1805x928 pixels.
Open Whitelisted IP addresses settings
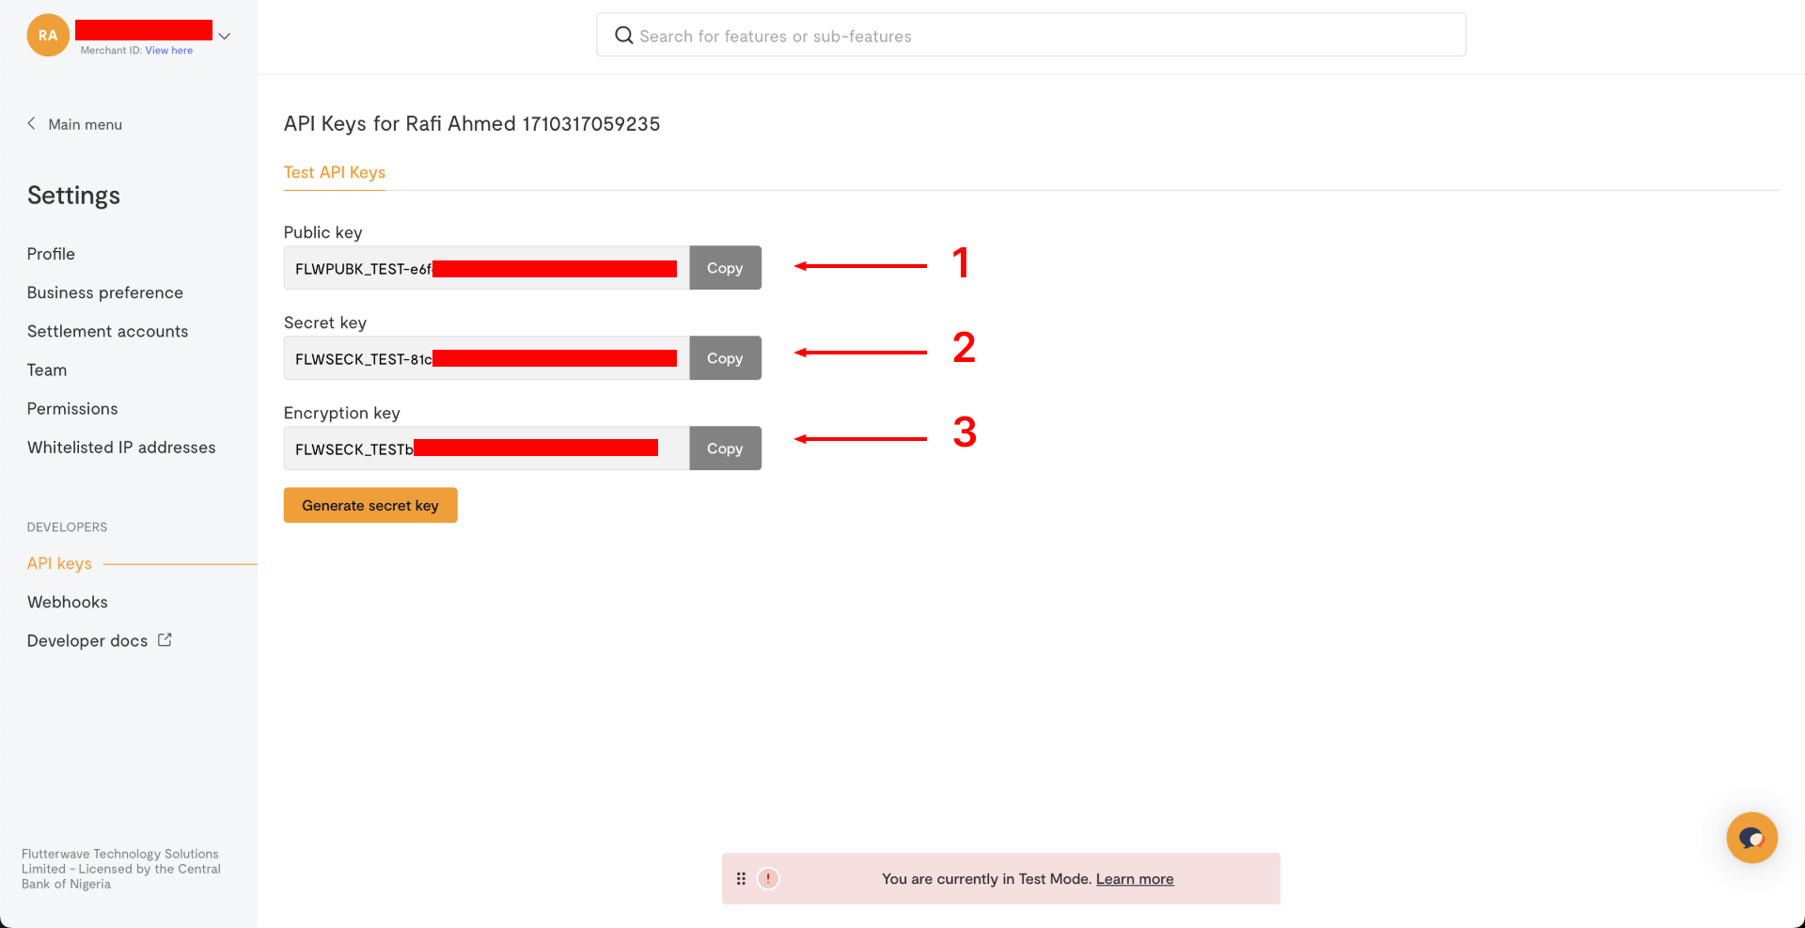click(x=121, y=448)
